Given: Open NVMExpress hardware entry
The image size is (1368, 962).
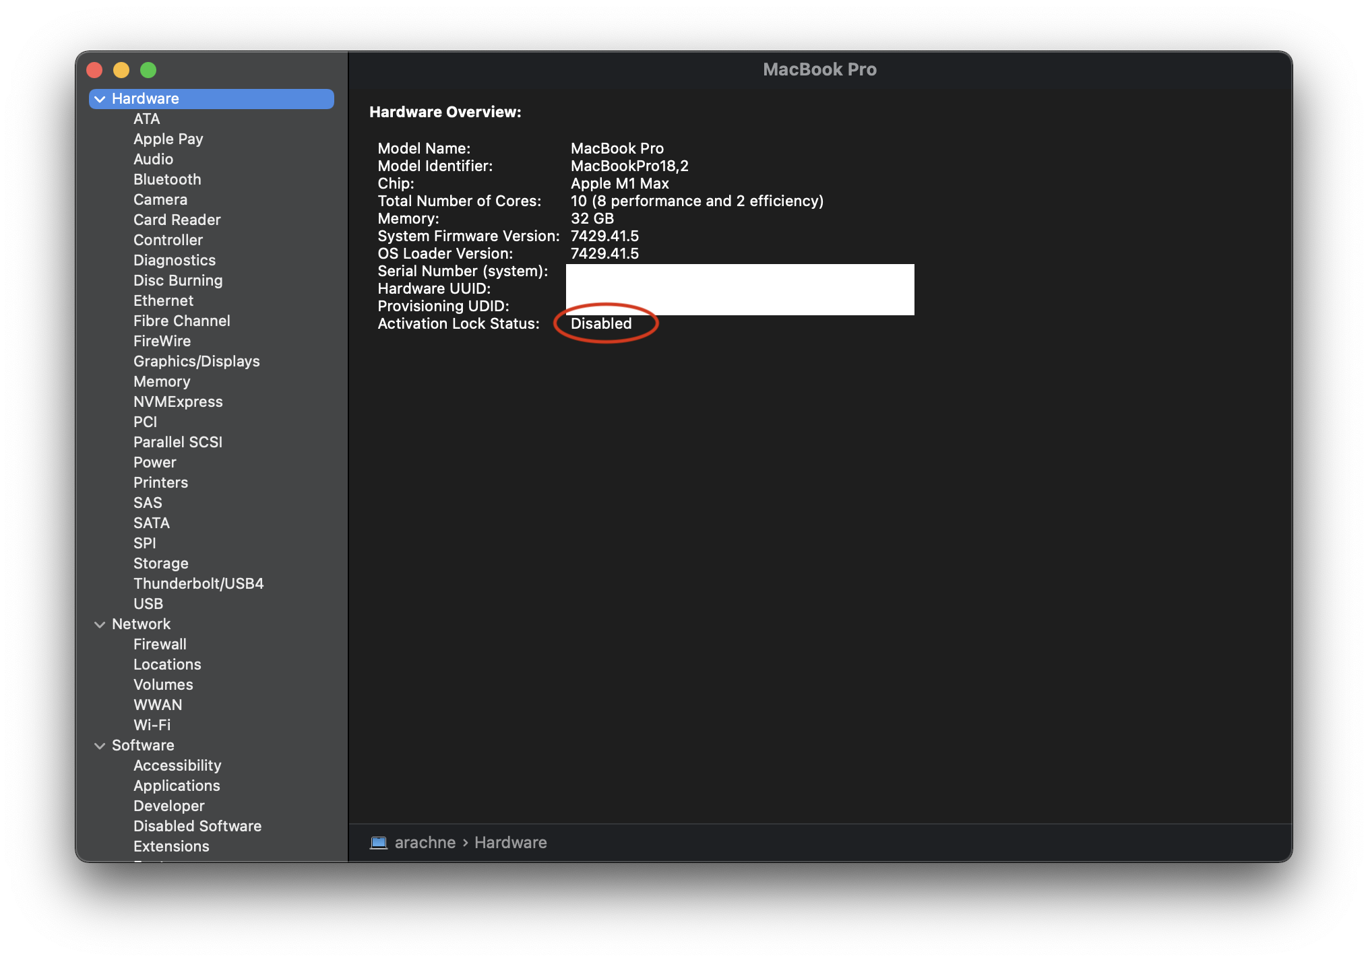Looking at the screenshot, I should point(178,402).
